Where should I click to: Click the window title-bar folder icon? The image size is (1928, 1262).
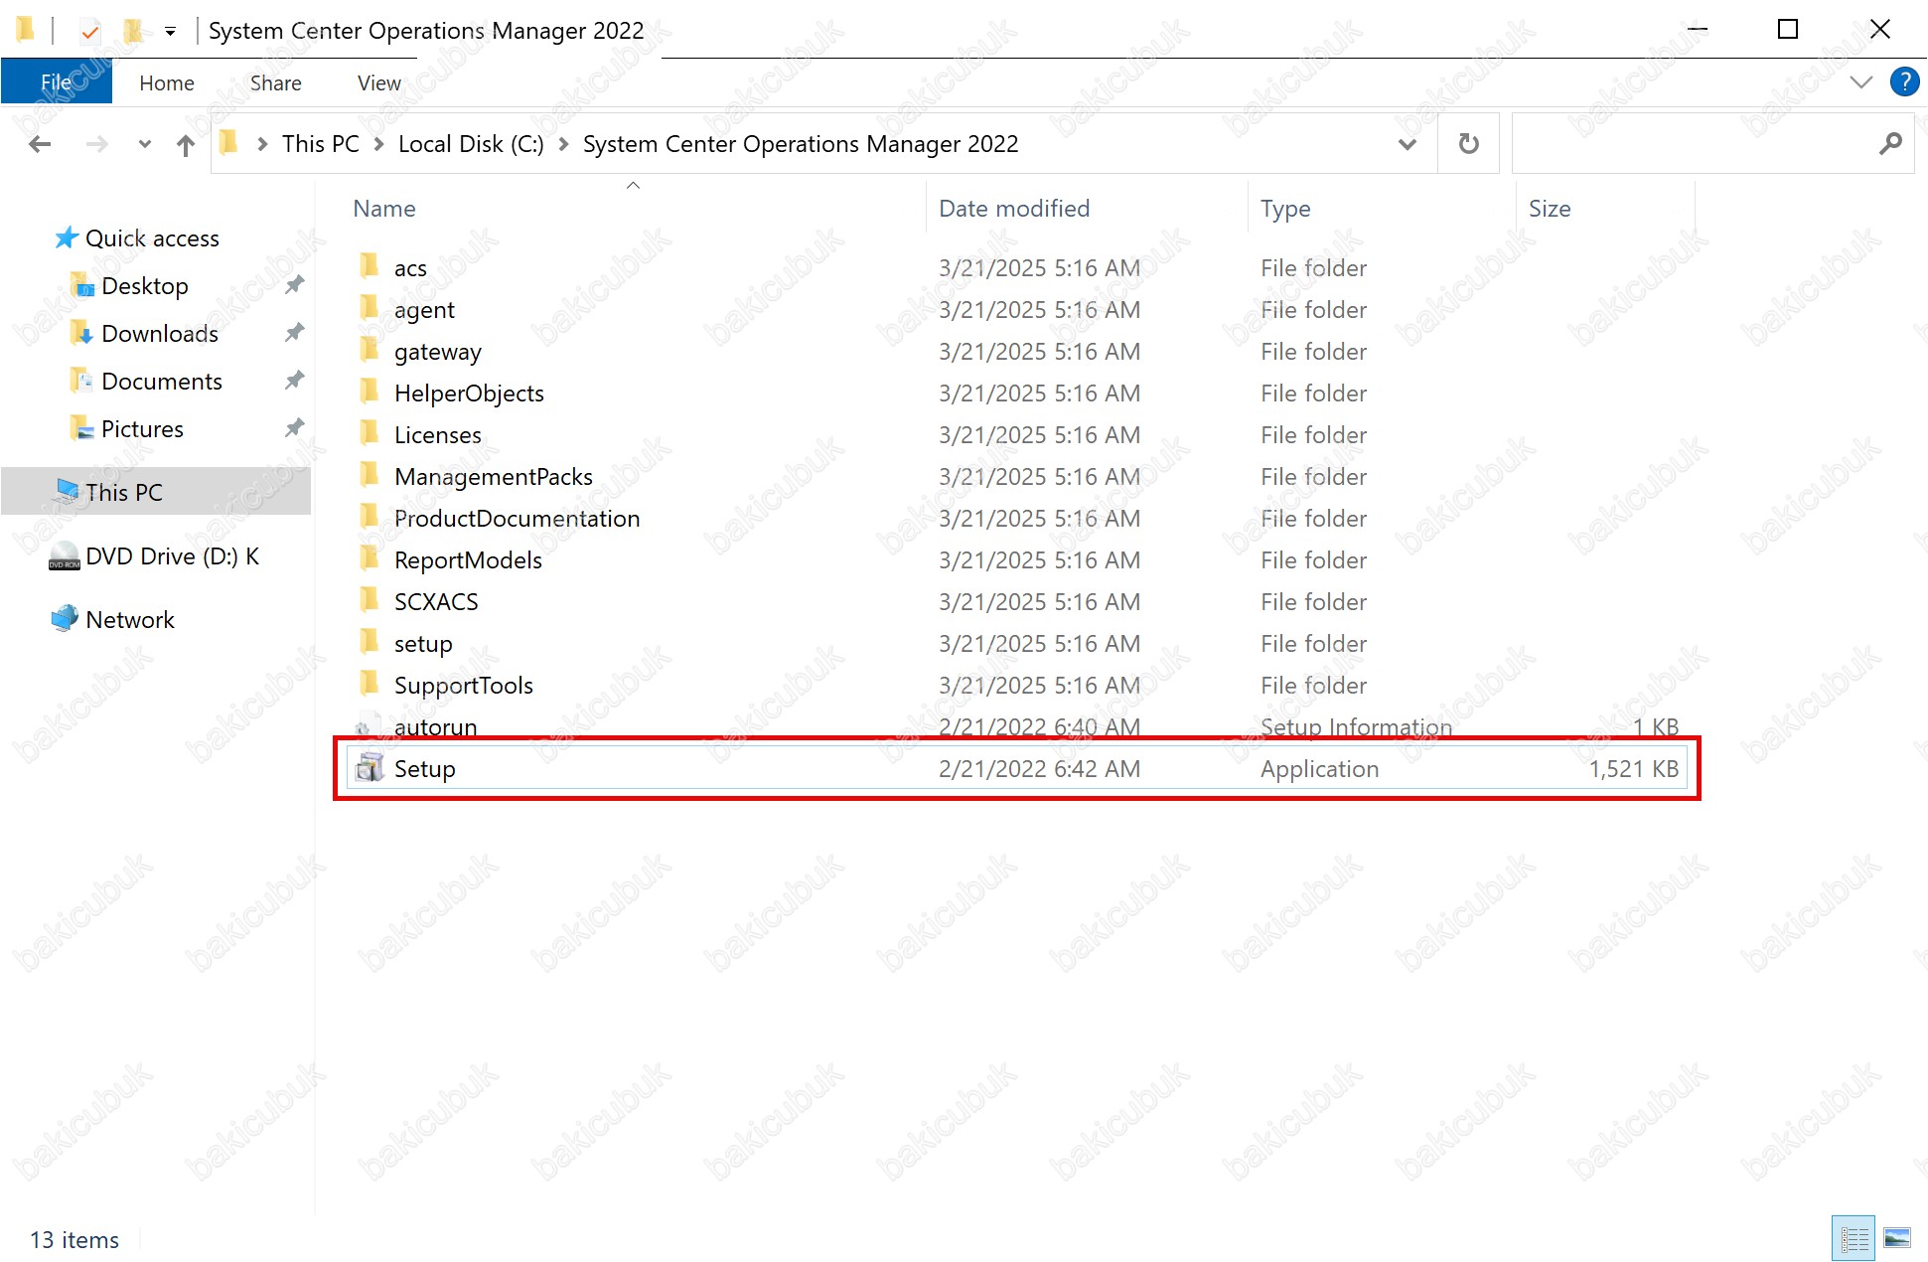(26, 30)
